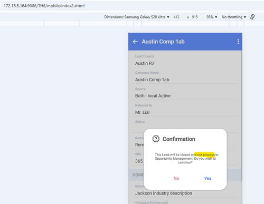Click the Jackson Industry description value
Image resolution: width=264 pixels, height=204 pixels.
click(164, 193)
